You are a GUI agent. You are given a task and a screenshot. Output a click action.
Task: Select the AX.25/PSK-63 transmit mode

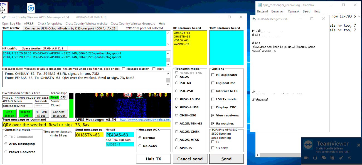click(x=176, y=124)
